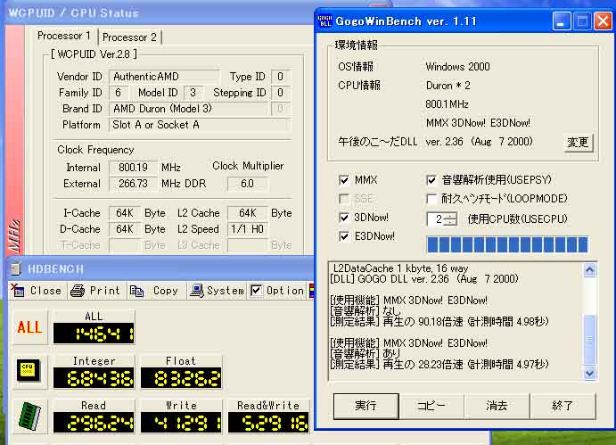Click the computer System icon in HDBENCH
616x445 pixels.
[x=196, y=291]
